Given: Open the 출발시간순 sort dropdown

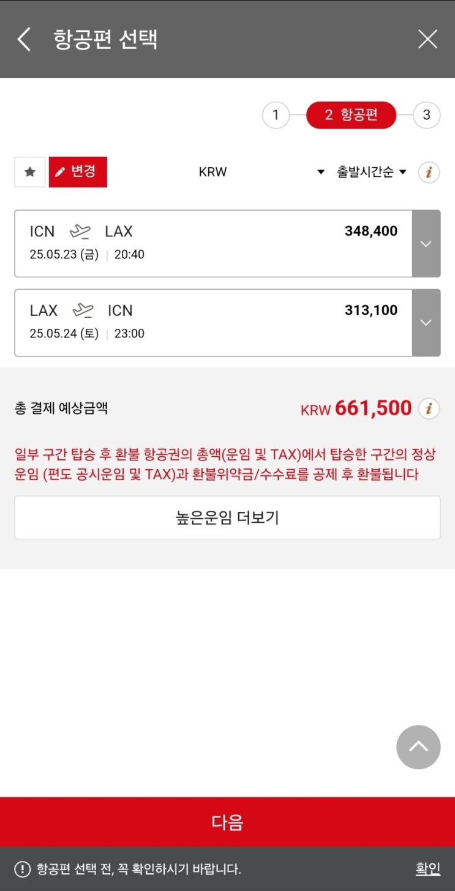Looking at the screenshot, I should point(371,172).
